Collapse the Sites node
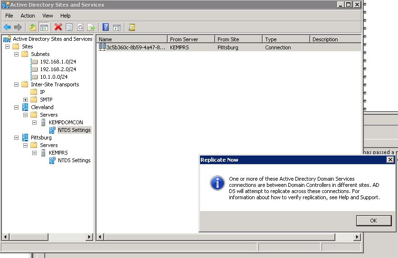398x258 pixels. [7, 46]
